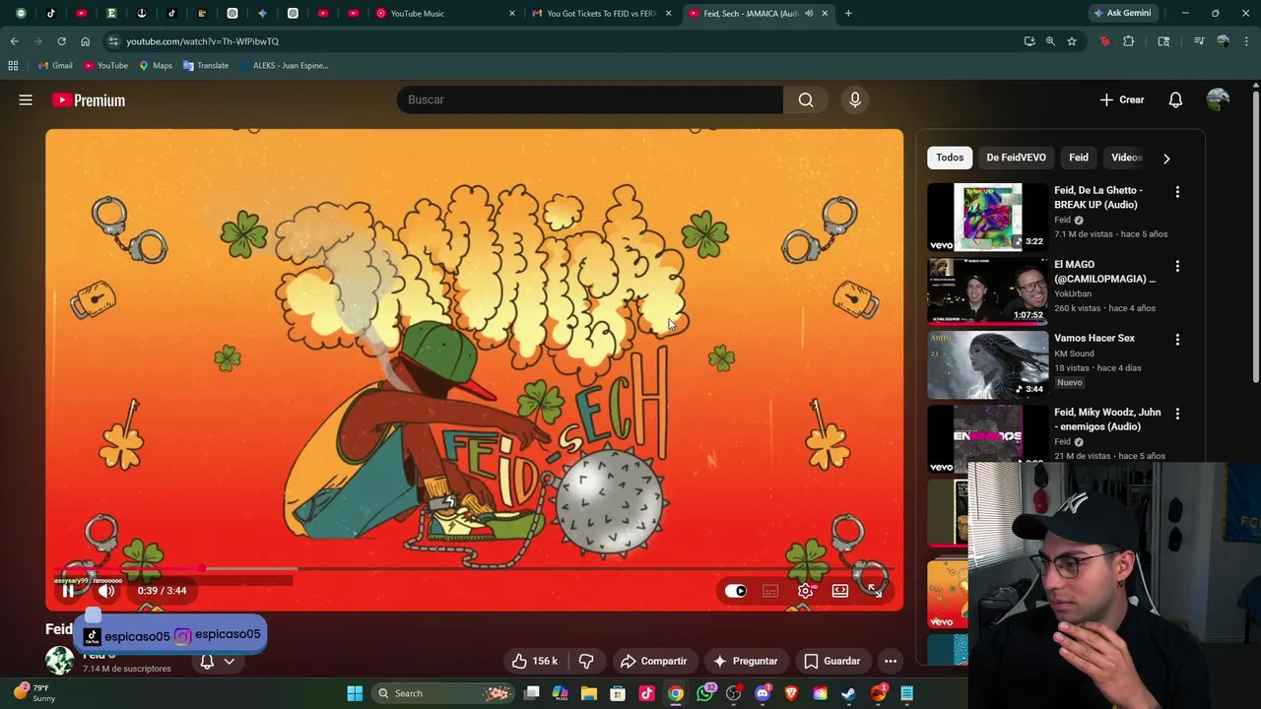Go to browser home page

[x=85, y=41]
